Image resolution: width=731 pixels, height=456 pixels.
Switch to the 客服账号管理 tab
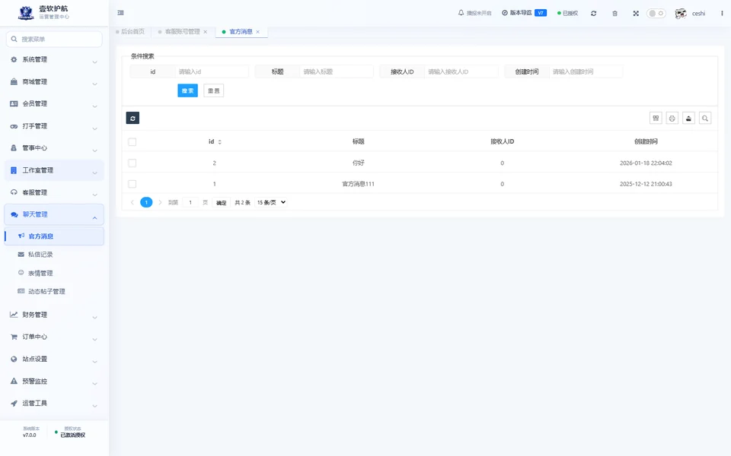click(183, 32)
